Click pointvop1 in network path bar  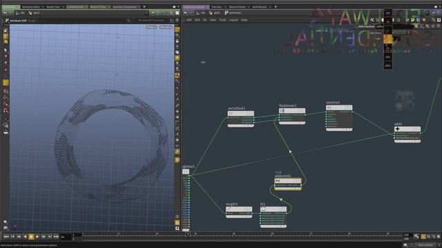[x=233, y=13]
